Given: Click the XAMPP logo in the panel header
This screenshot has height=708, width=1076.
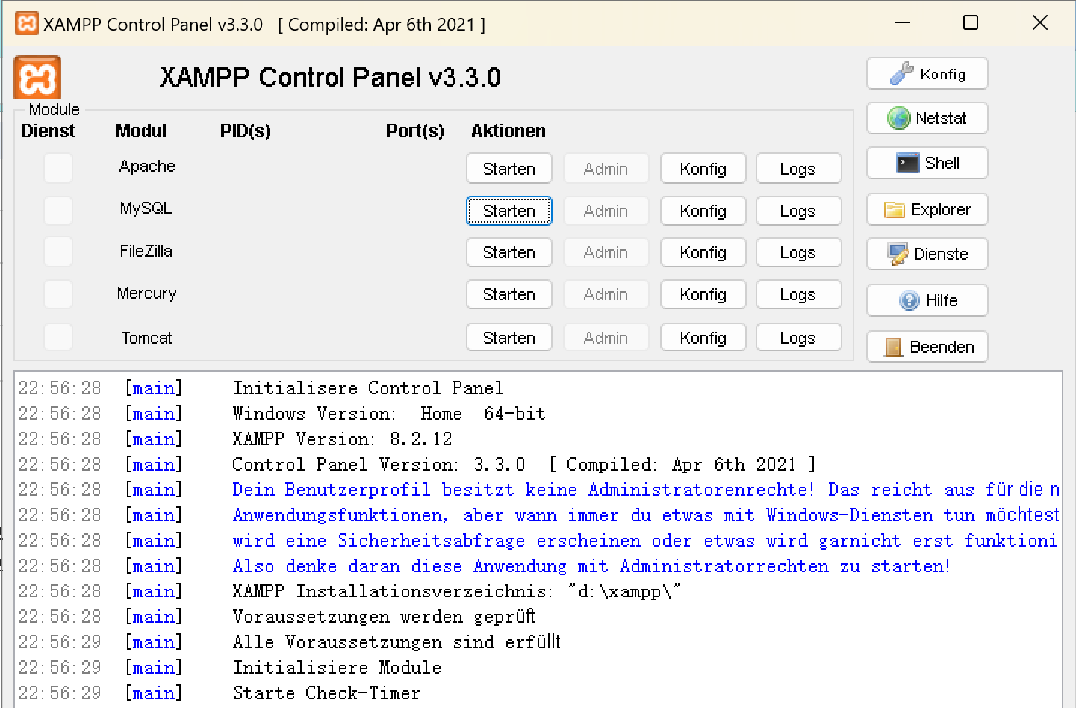Looking at the screenshot, I should pos(37,77).
